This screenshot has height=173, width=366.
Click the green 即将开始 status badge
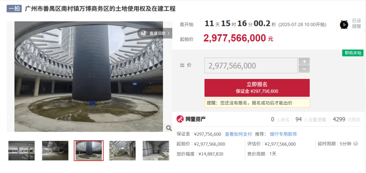(353, 53)
